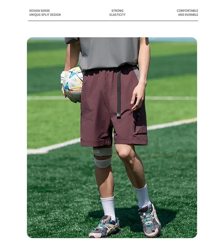Click the metal buckle at the strap end
The height and width of the screenshot is (251, 224).
(x=119, y=115)
